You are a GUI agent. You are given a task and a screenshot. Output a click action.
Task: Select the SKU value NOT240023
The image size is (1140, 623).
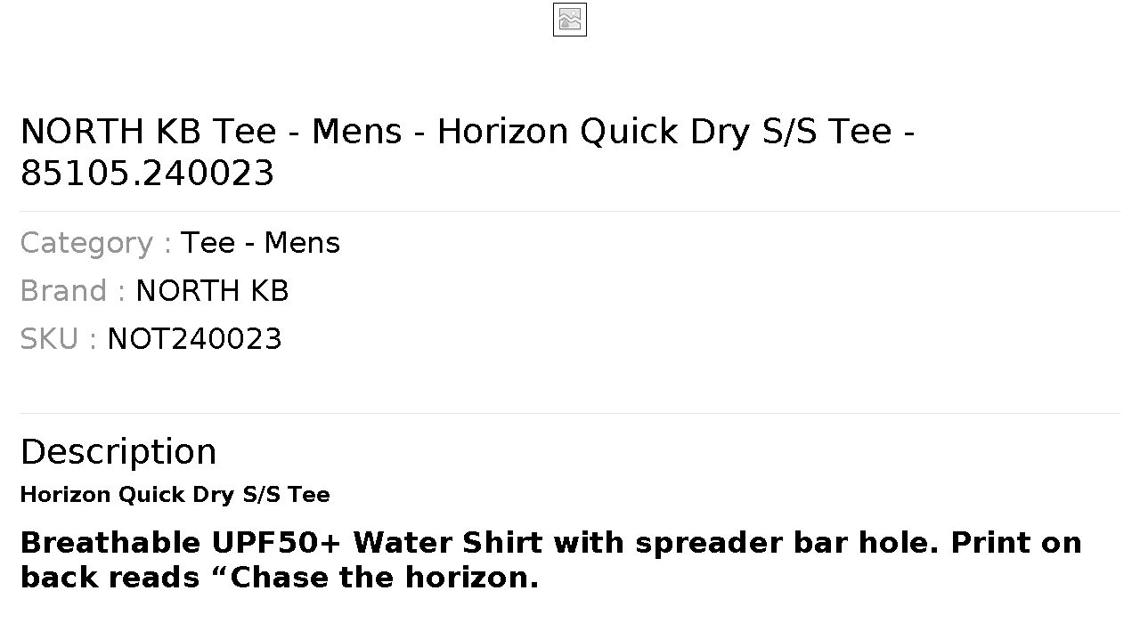tap(194, 339)
